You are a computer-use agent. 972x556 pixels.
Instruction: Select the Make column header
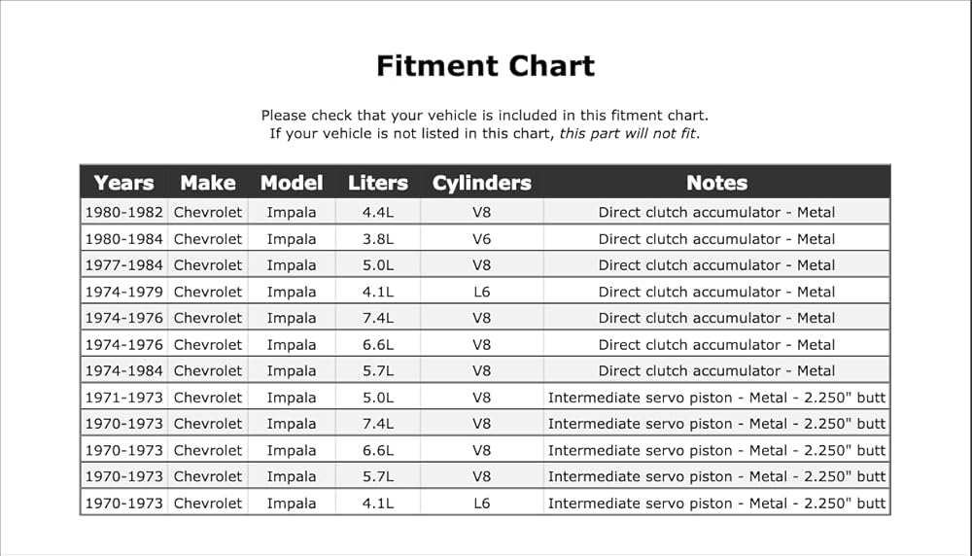pyautogui.click(x=208, y=183)
